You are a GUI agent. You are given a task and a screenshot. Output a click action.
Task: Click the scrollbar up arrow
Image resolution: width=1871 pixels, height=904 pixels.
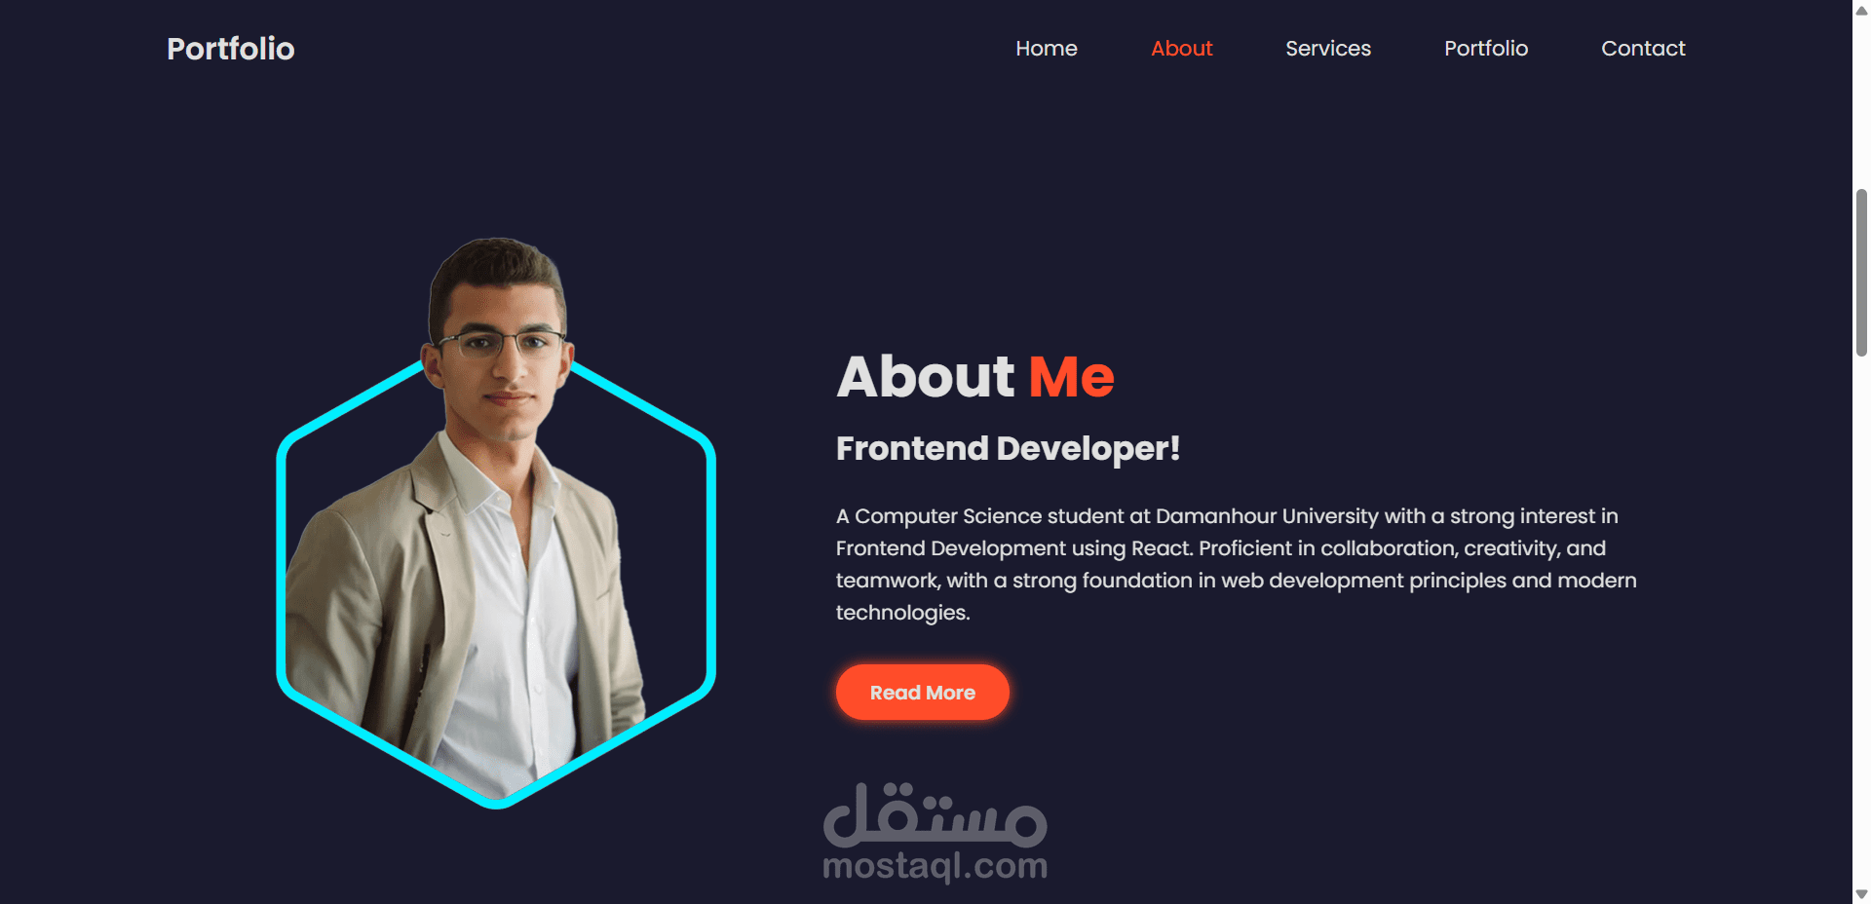1861,11
